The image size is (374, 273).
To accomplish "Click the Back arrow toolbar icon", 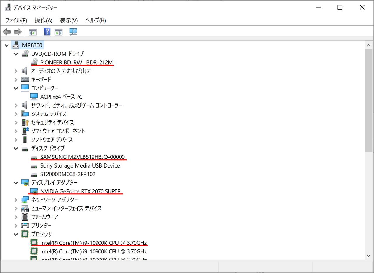I will tap(7, 31).
